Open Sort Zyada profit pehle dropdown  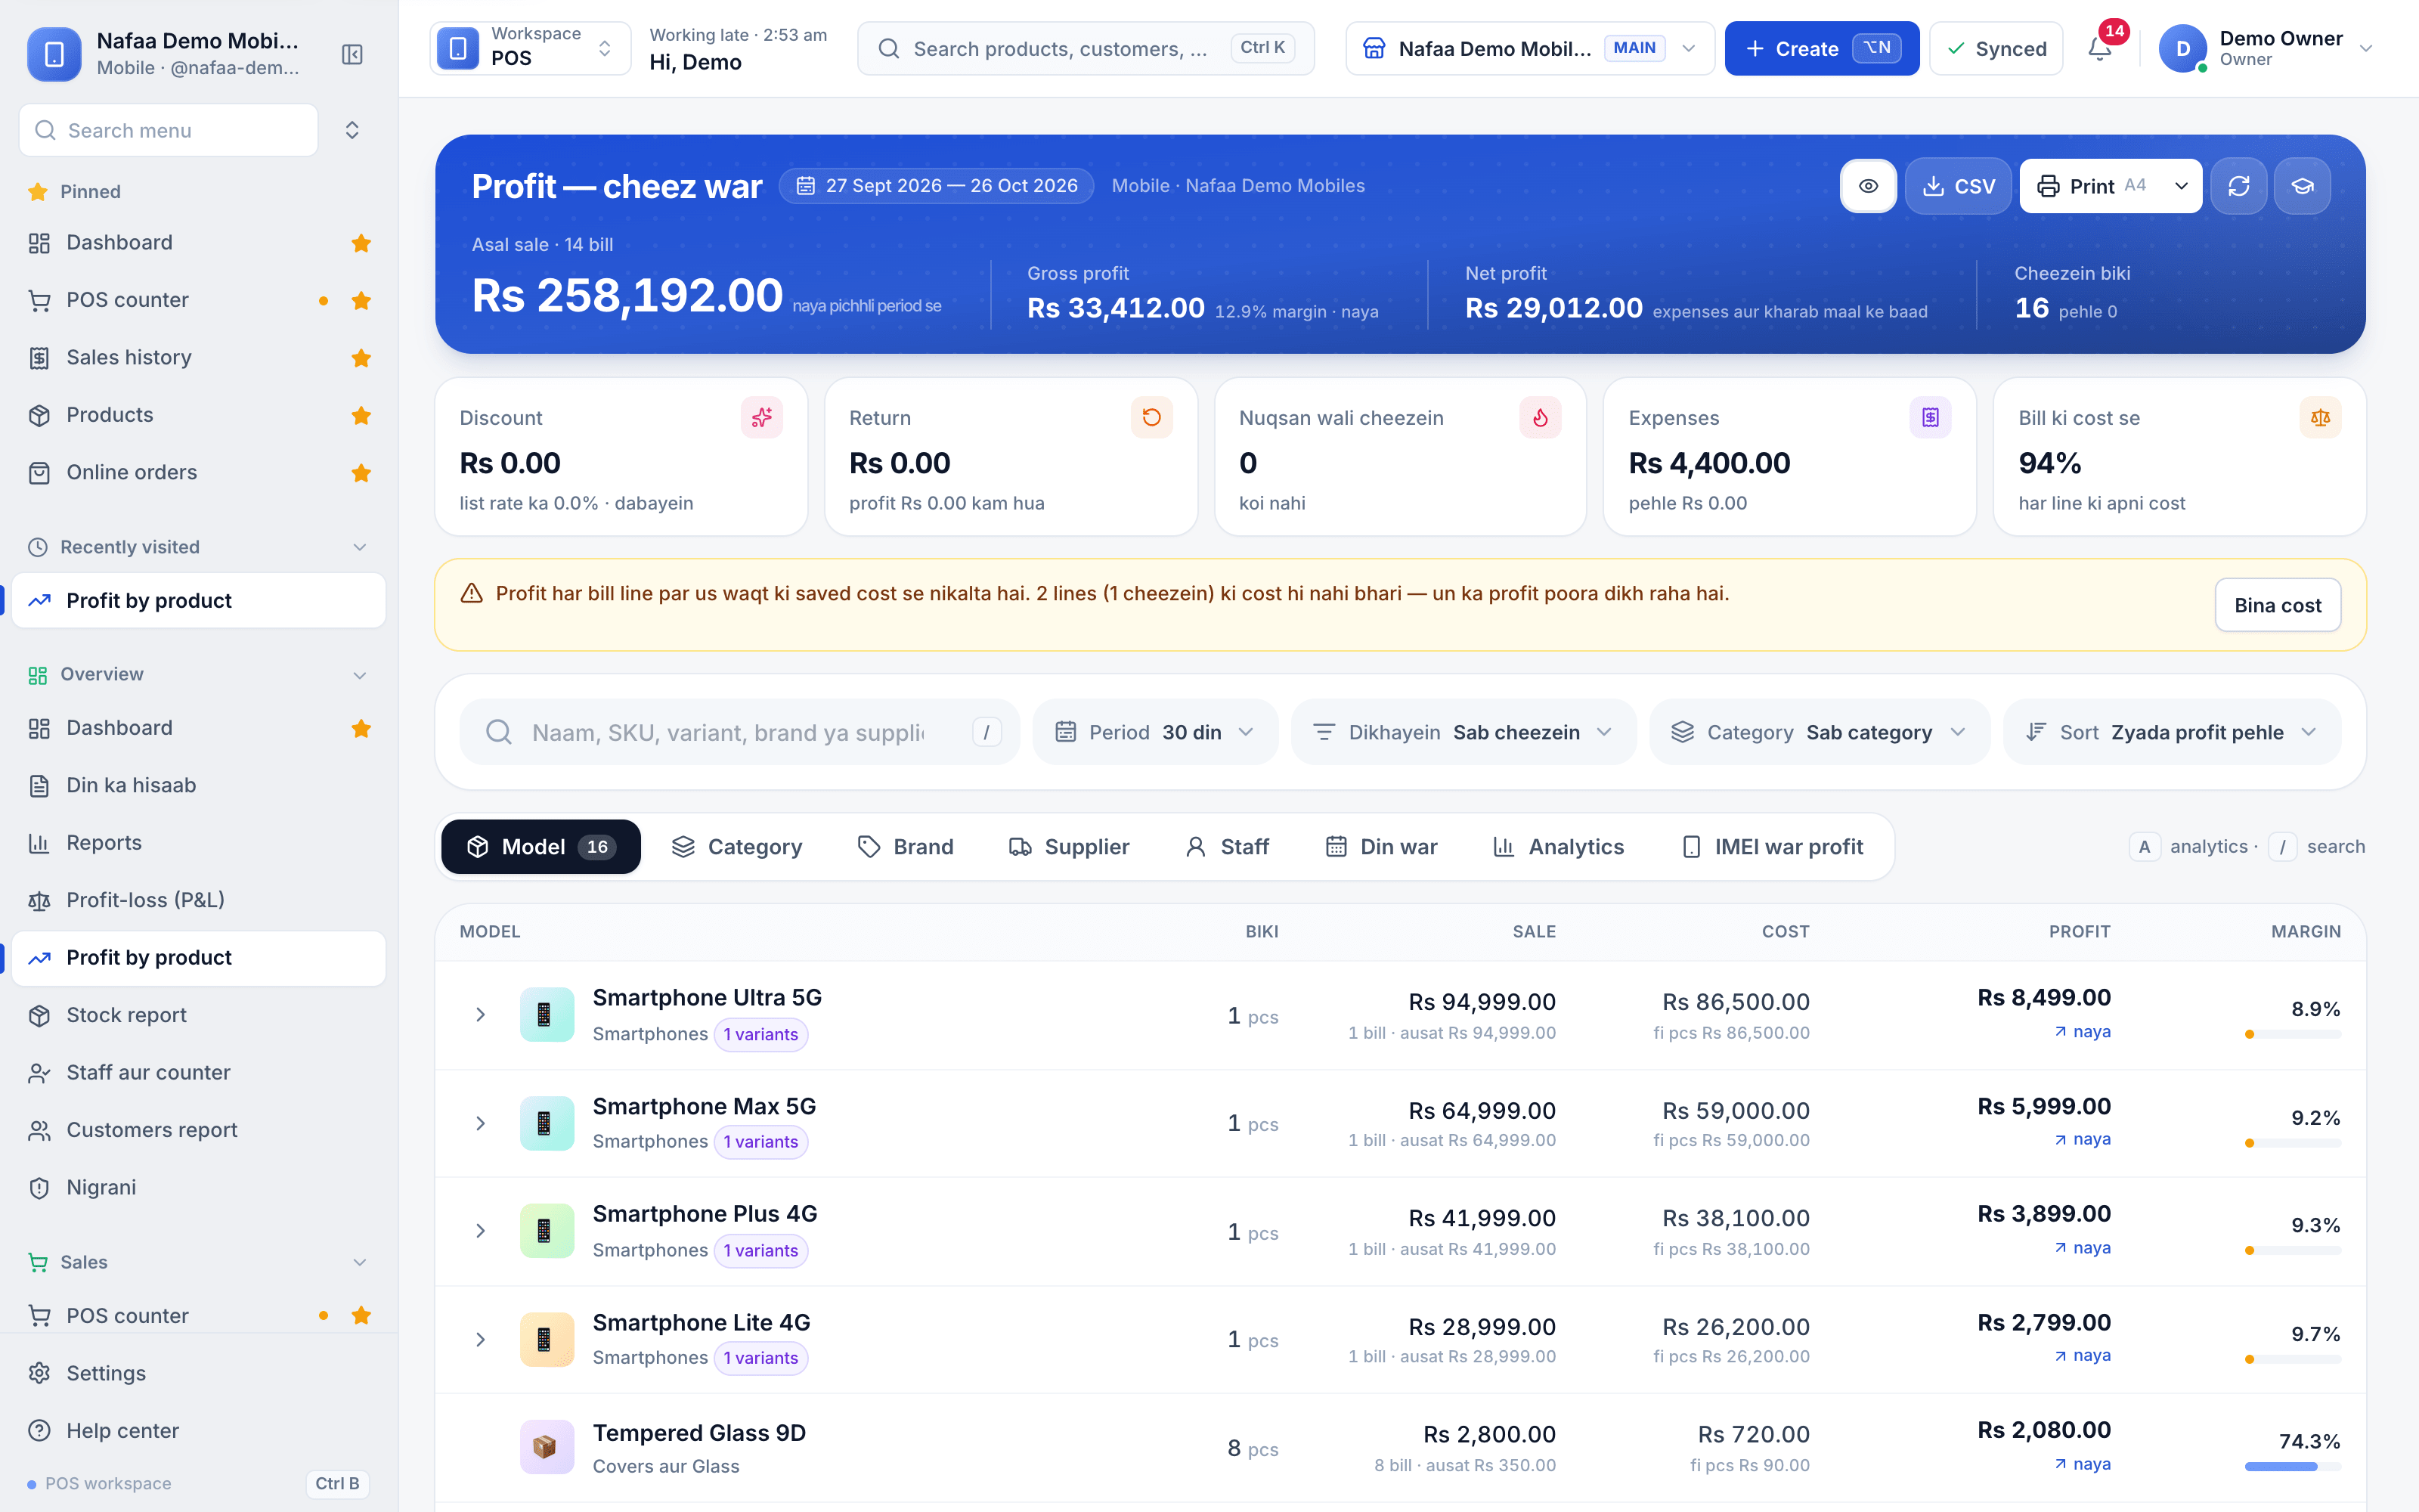pos(2172,732)
